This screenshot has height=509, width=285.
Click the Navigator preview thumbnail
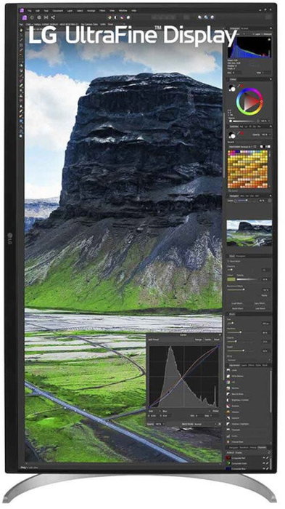pos(249,233)
